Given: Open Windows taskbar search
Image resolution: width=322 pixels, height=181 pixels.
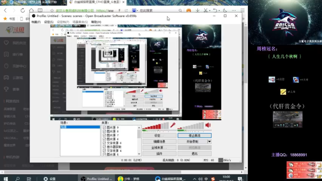Looking at the screenshot, I should click(17, 179).
